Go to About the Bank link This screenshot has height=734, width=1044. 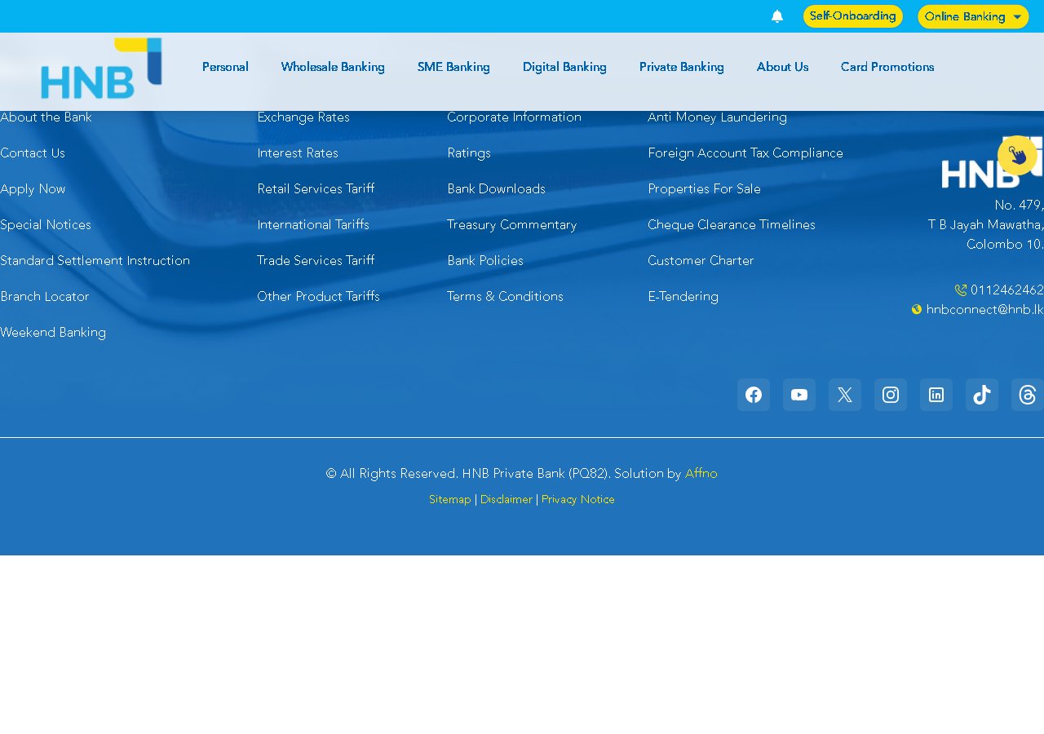point(46,117)
